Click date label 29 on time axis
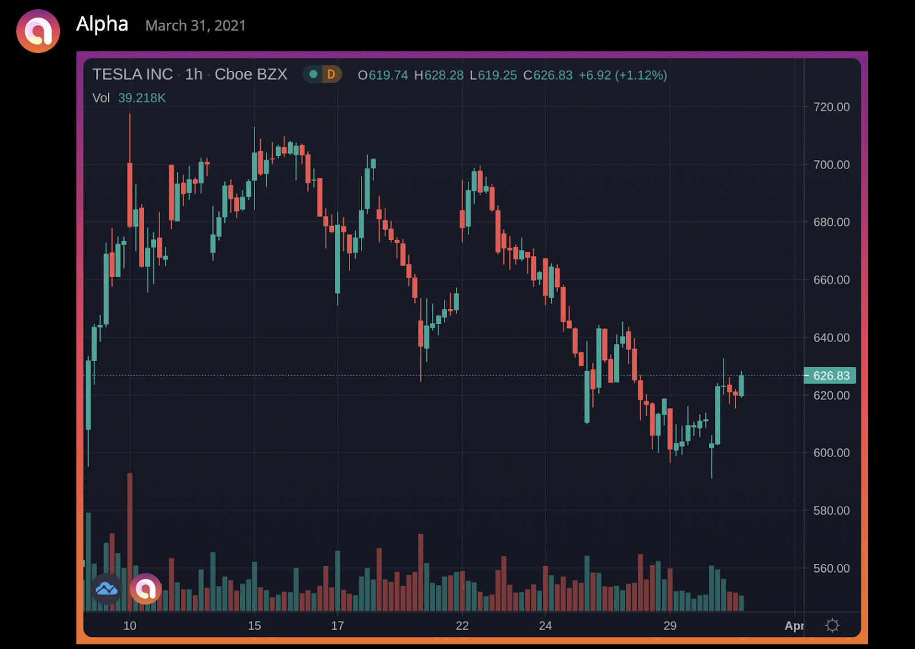The height and width of the screenshot is (649, 915). coord(670,626)
